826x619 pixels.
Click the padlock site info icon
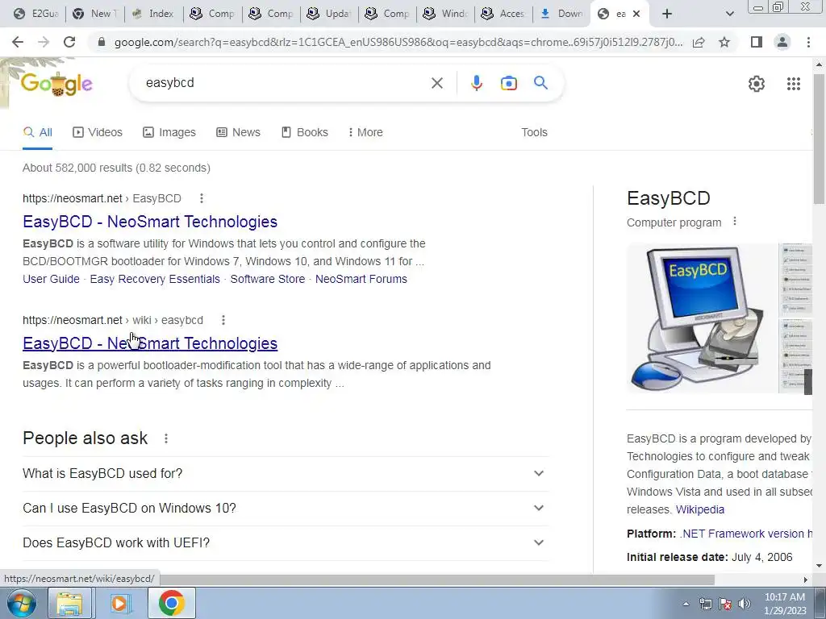point(102,42)
